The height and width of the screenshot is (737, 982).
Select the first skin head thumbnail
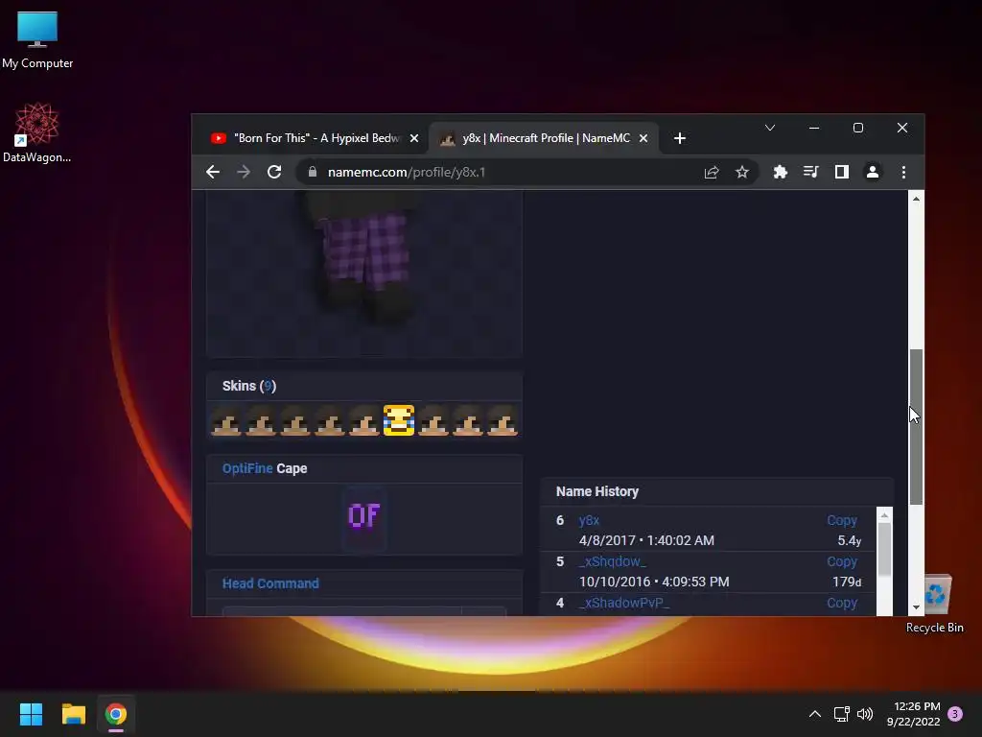(226, 420)
